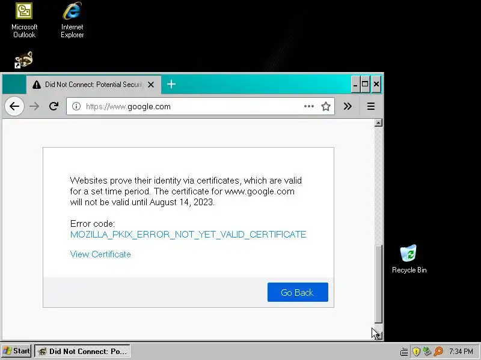Select the Did Not Connect tab
The height and width of the screenshot is (360, 481).
point(94,85)
